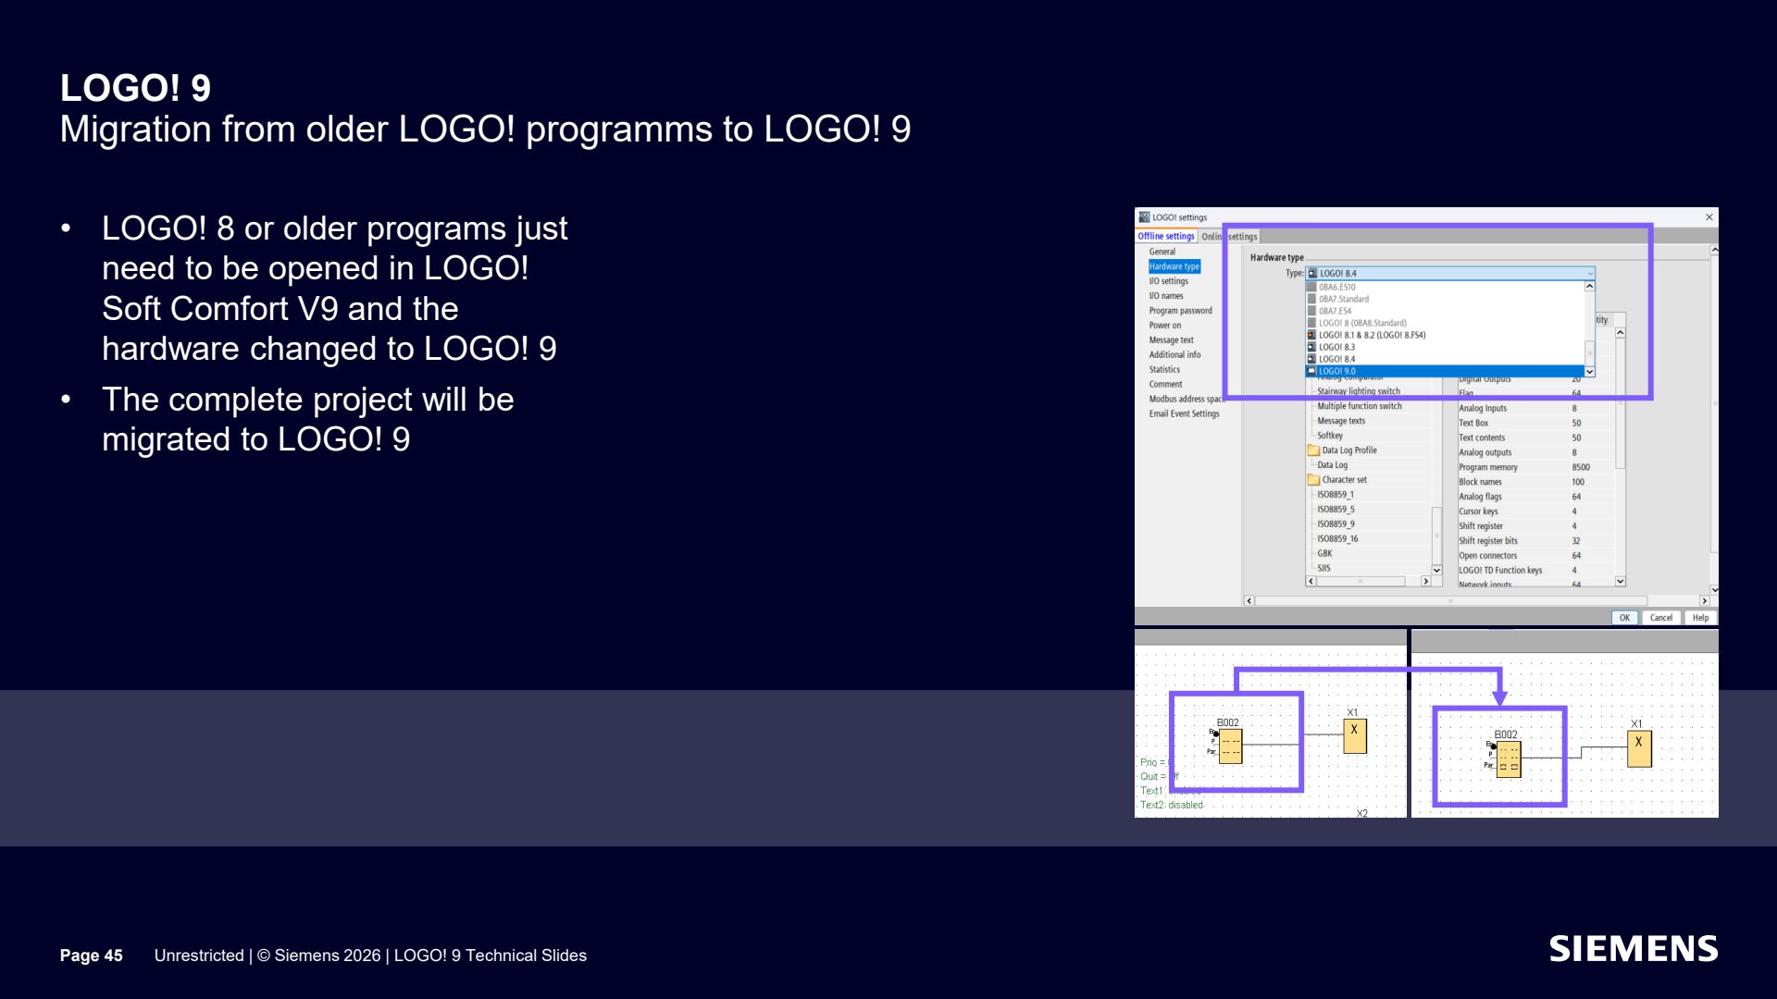1777x999 pixels.
Task: Click the Block names resource row
Action: pyautogui.click(x=1536, y=482)
